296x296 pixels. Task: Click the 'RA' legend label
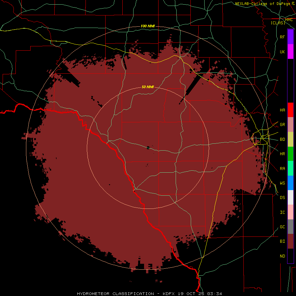pos(282,169)
